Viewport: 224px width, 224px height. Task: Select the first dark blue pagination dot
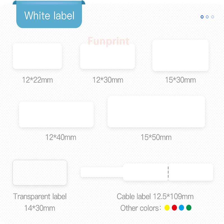click(x=202, y=17)
